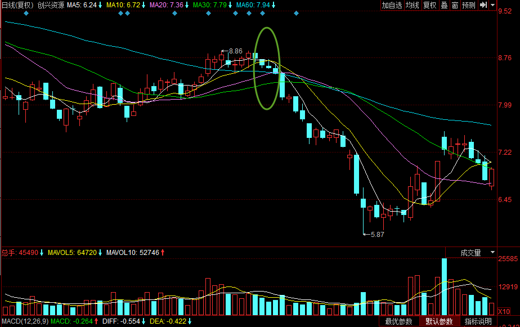Click the stock name 创兴资源

51,5
